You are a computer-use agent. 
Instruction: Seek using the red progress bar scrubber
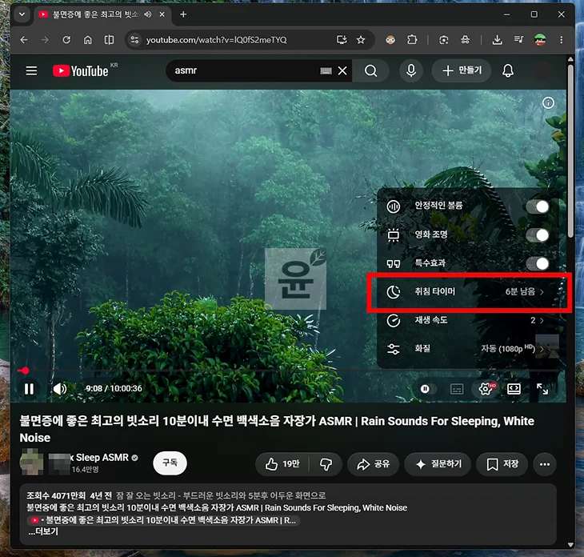coord(25,371)
